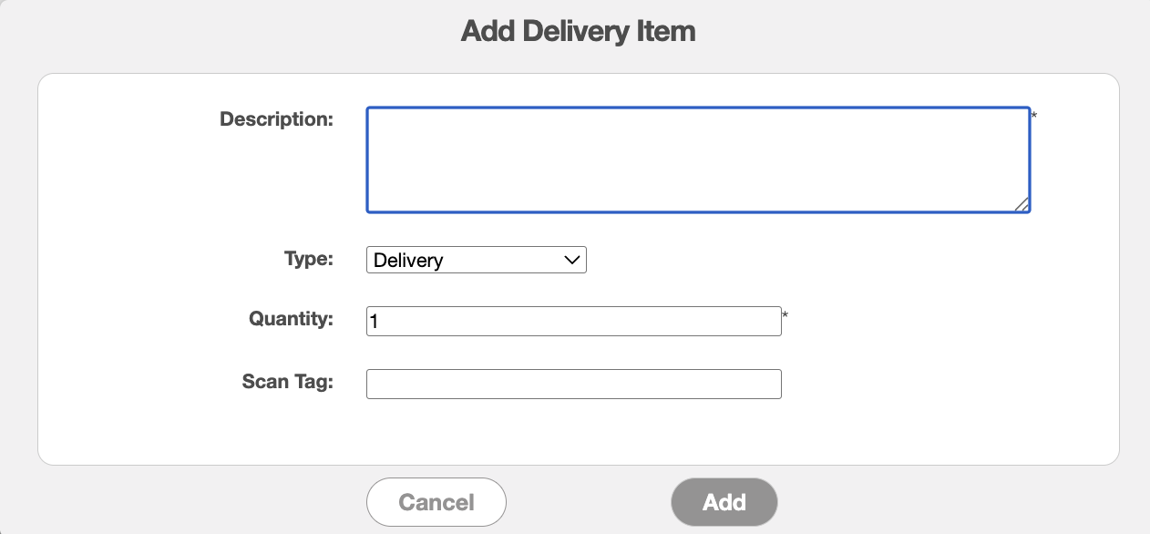Click the Add button
Screen dimensions: 1150x534
pyautogui.click(x=724, y=502)
